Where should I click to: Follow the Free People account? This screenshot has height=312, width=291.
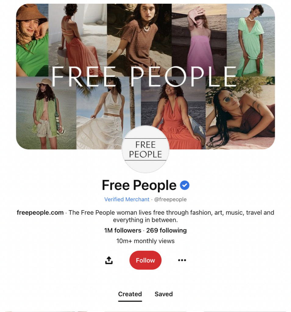[x=146, y=260]
